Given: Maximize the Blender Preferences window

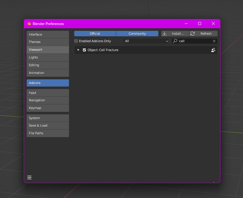Looking at the screenshot, I should 200,23.
